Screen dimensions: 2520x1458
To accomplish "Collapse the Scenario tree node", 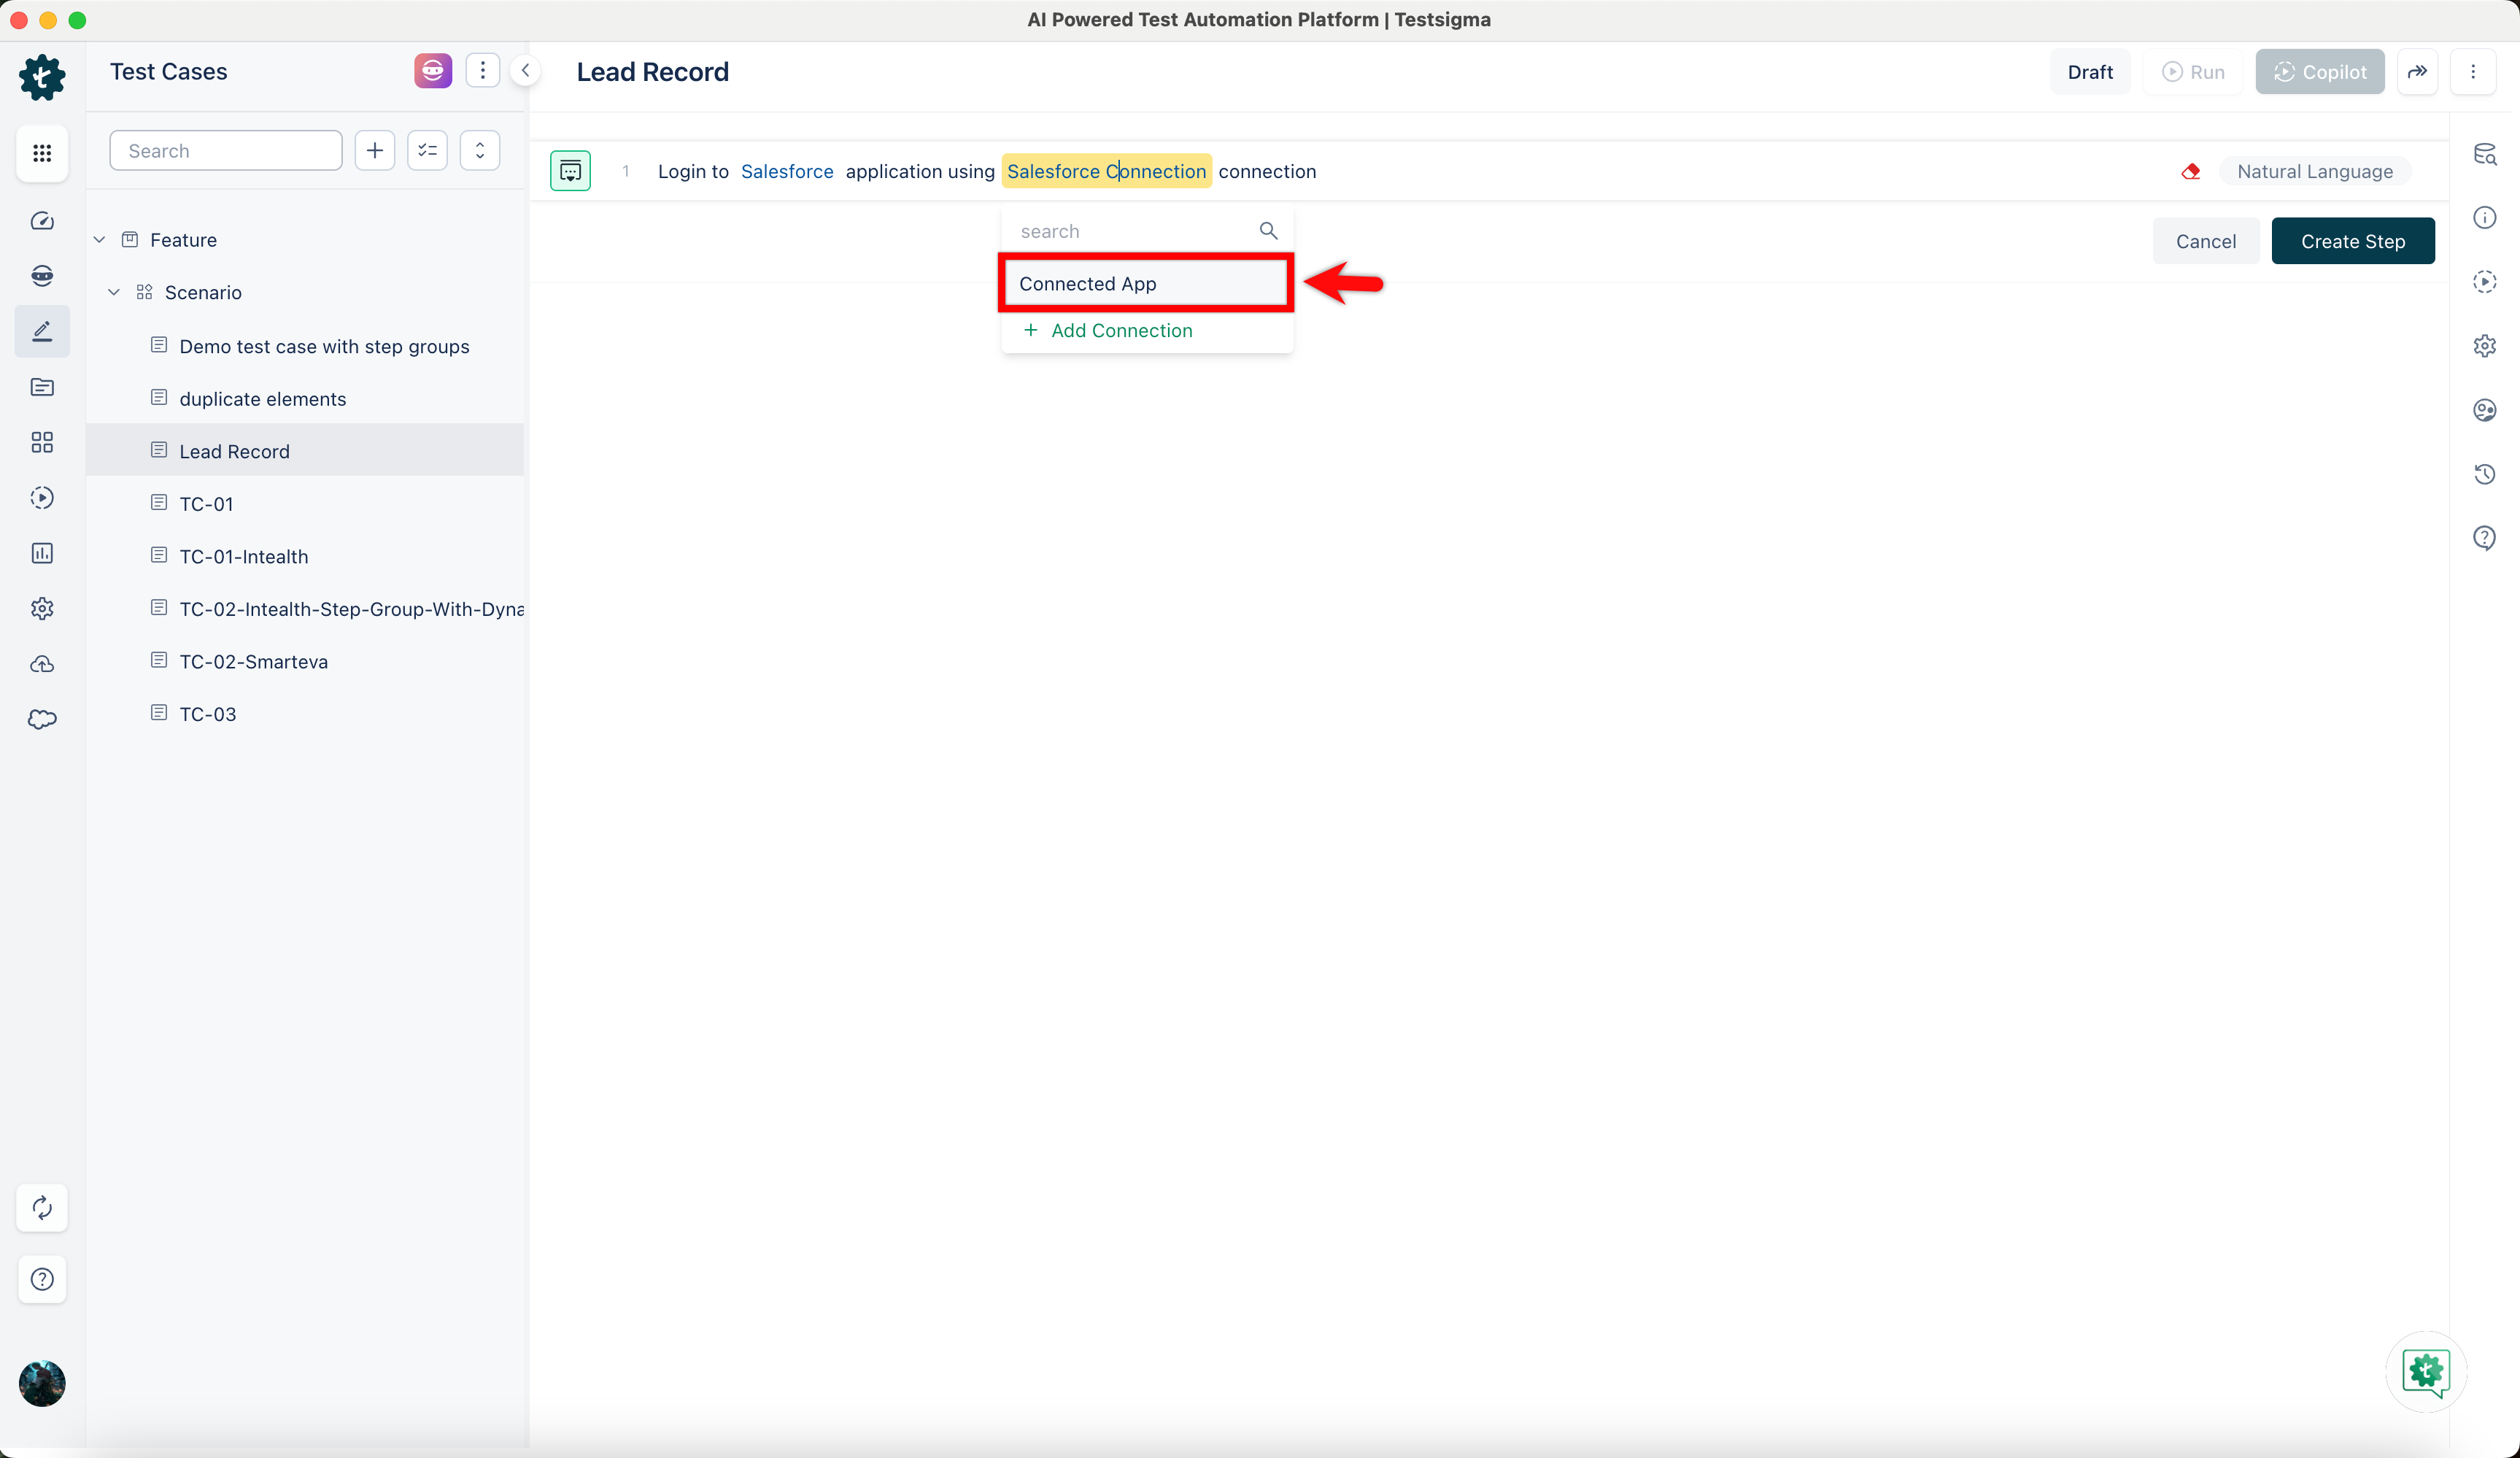I will [114, 292].
